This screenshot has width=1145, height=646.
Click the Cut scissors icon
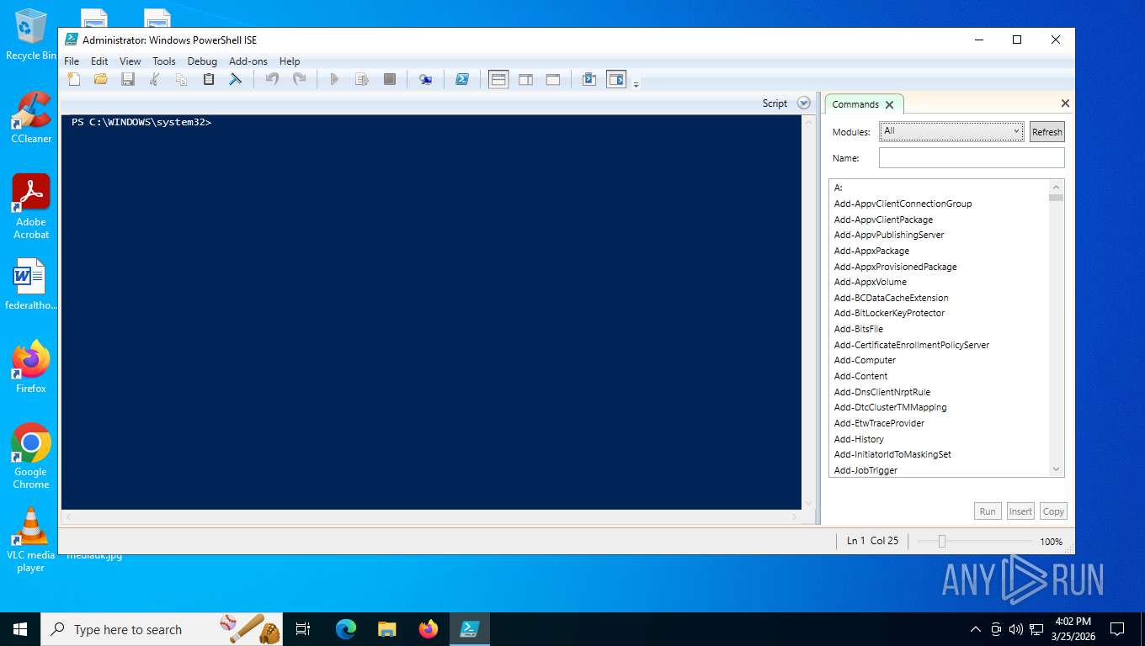[x=155, y=79]
